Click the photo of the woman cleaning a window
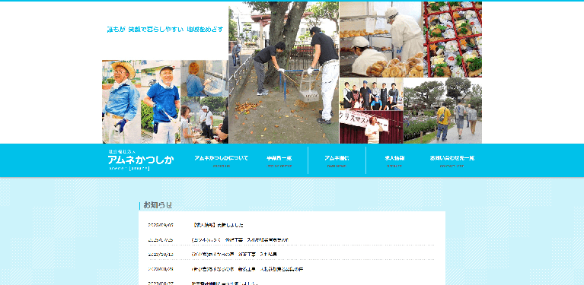Image resolution: width=584 pixels, height=285 pixels. pos(205,78)
